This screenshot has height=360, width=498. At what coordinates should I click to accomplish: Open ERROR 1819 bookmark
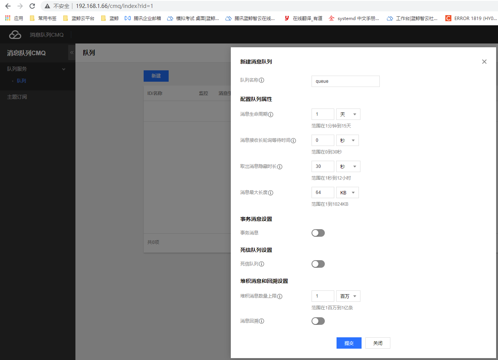tap(470, 18)
